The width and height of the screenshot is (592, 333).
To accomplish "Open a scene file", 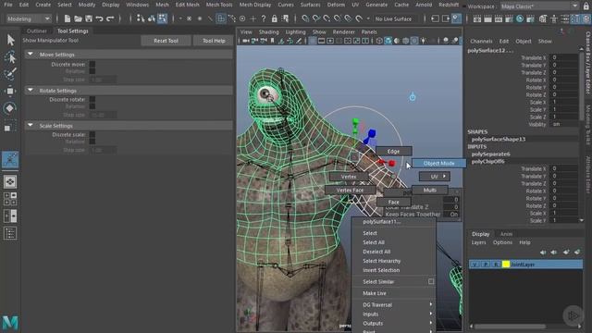I will [78, 18].
